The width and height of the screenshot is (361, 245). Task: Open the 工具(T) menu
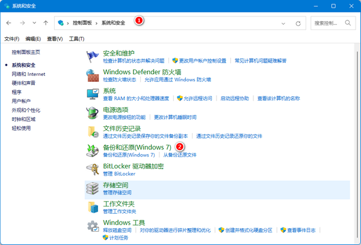click(76, 39)
